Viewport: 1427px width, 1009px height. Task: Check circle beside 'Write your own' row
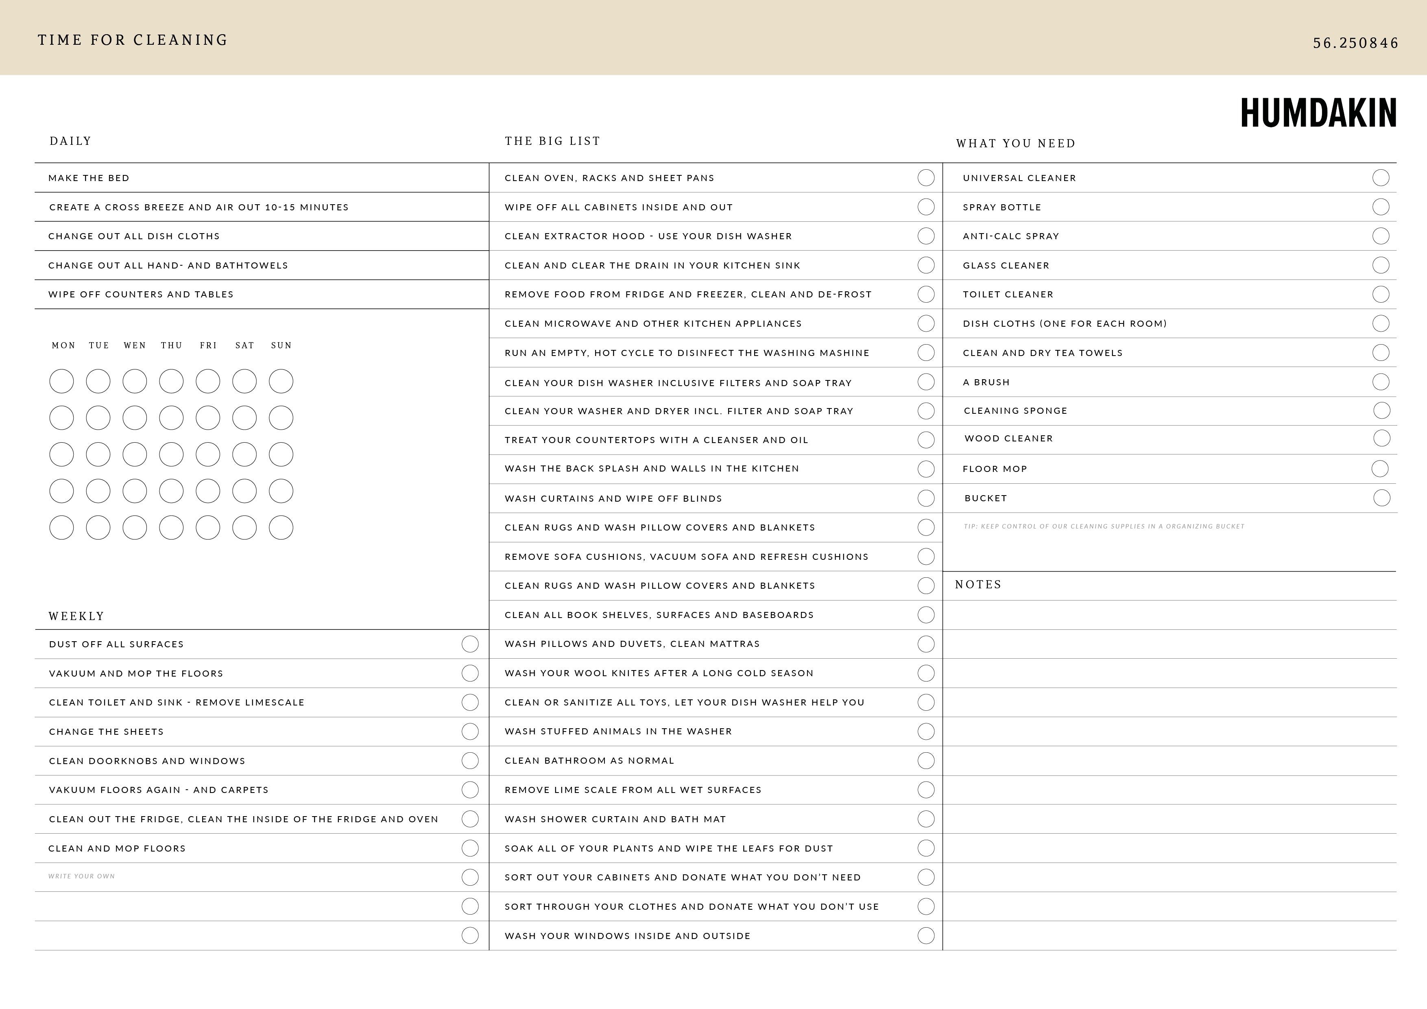pos(470,877)
